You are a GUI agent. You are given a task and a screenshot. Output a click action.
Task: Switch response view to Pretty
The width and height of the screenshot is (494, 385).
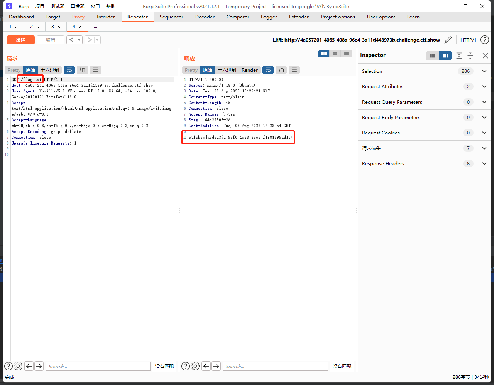[x=191, y=70]
